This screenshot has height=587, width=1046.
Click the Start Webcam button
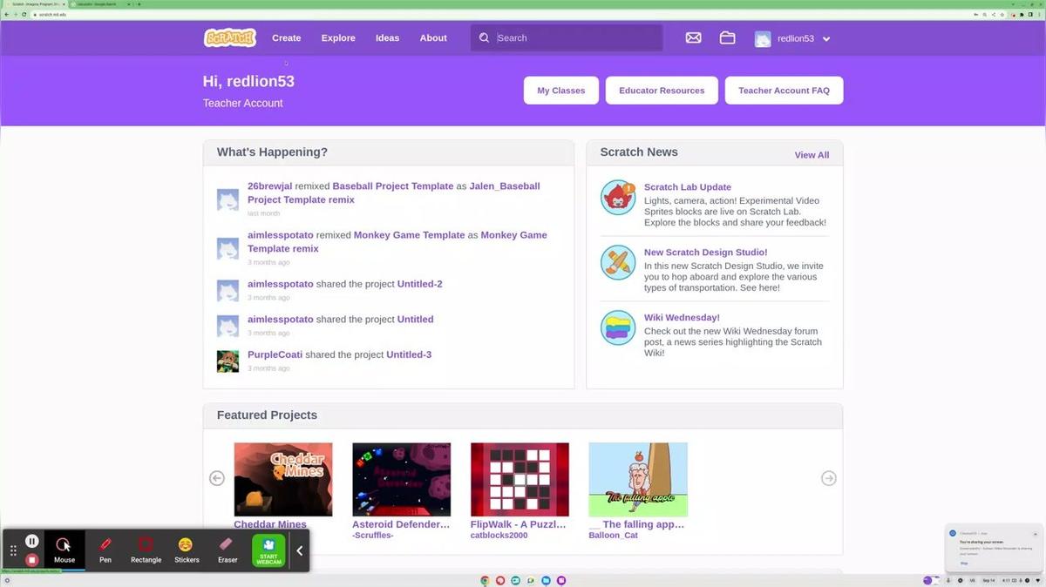tap(268, 550)
